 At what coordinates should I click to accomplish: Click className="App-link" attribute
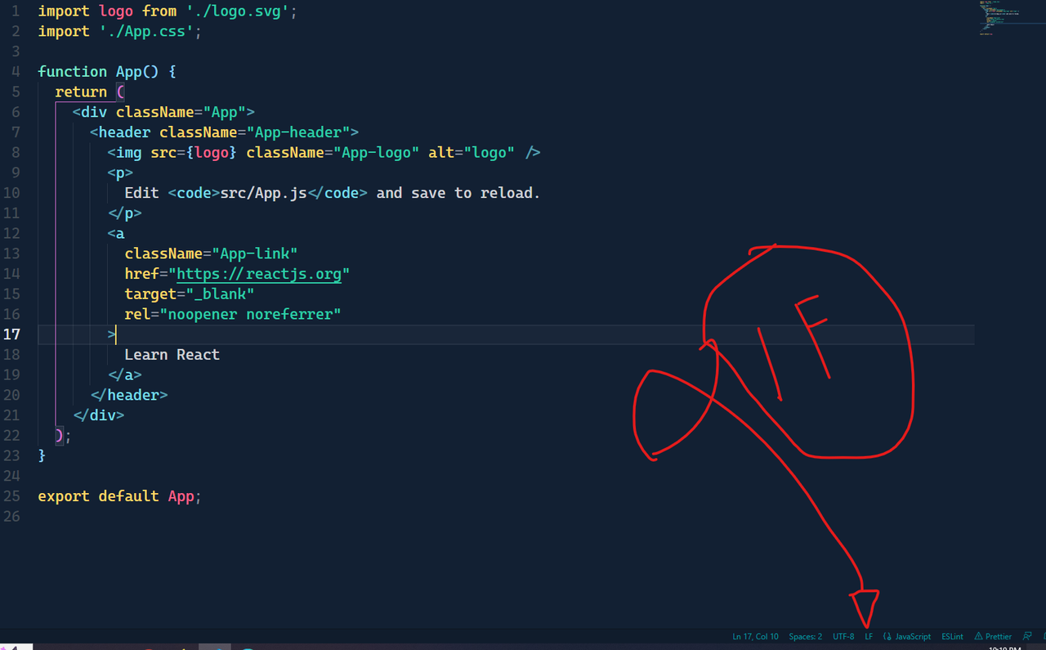tap(211, 253)
